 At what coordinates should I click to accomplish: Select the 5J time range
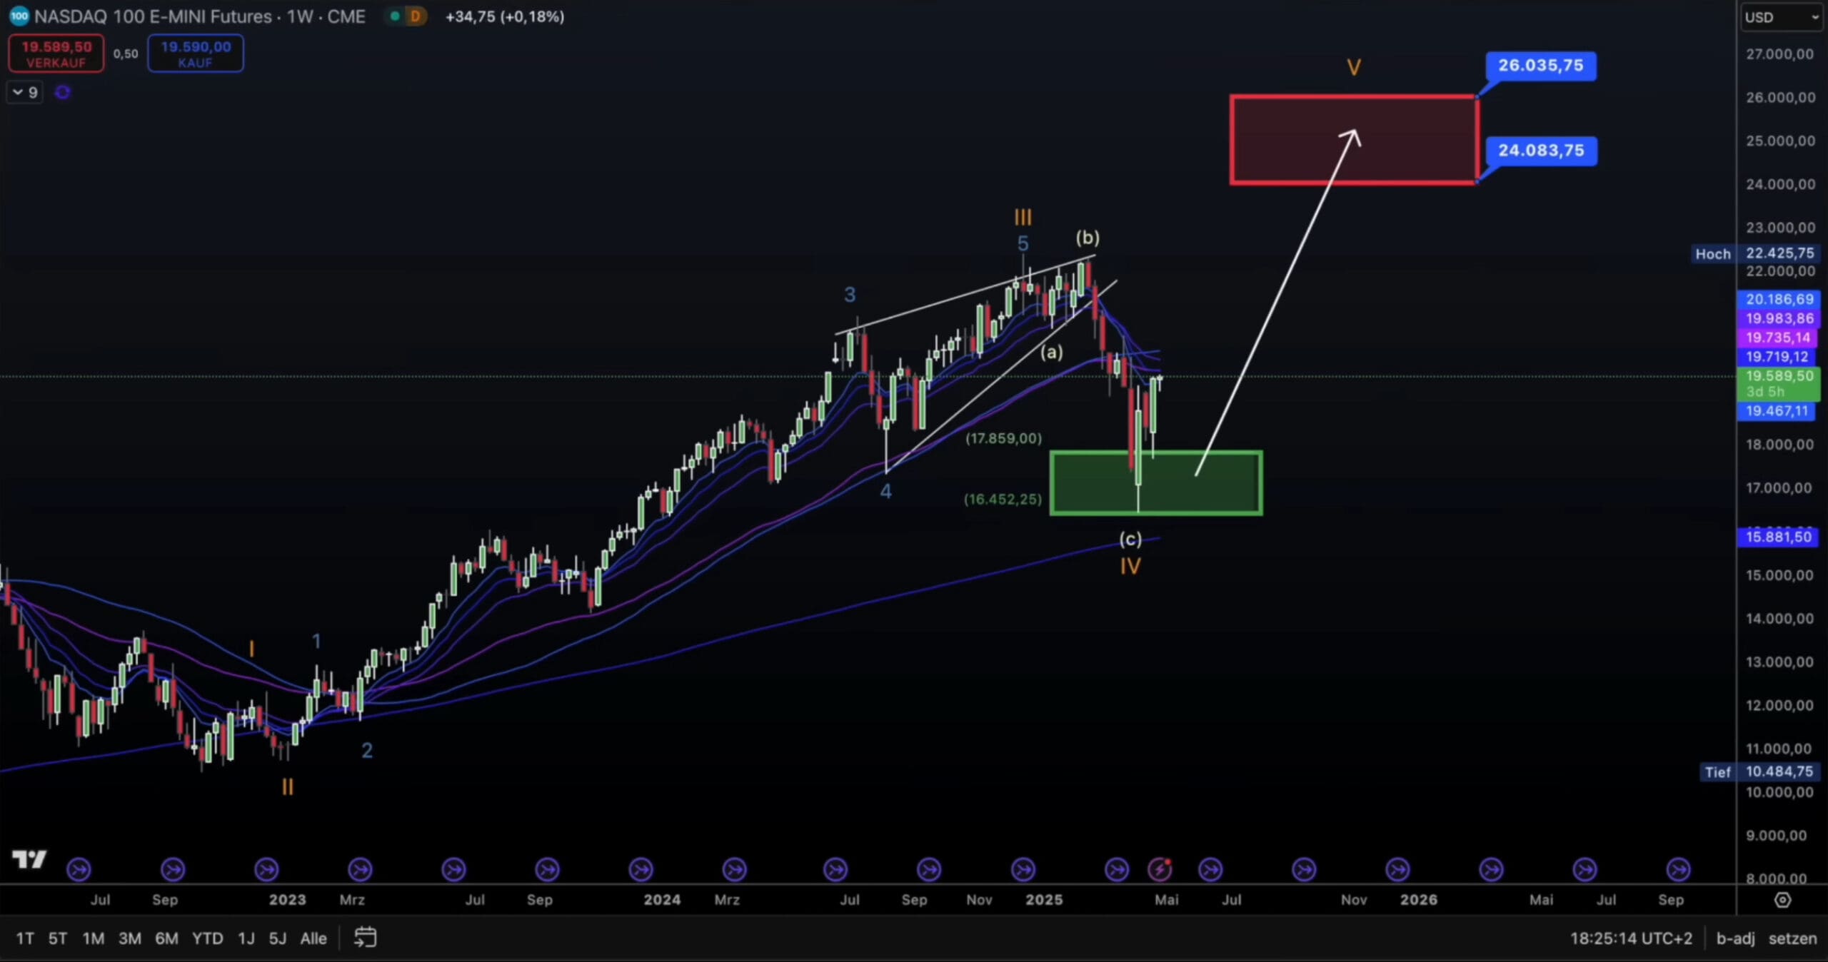pyautogui.click(x=277, y=938)
